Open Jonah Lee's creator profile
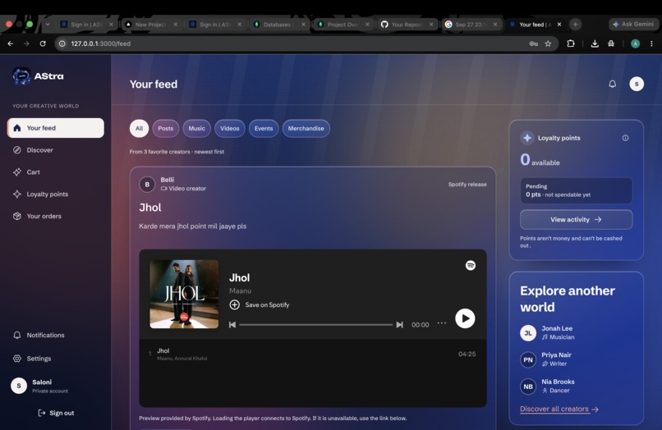This screenshot has height=430, width=662. (558, 332)
